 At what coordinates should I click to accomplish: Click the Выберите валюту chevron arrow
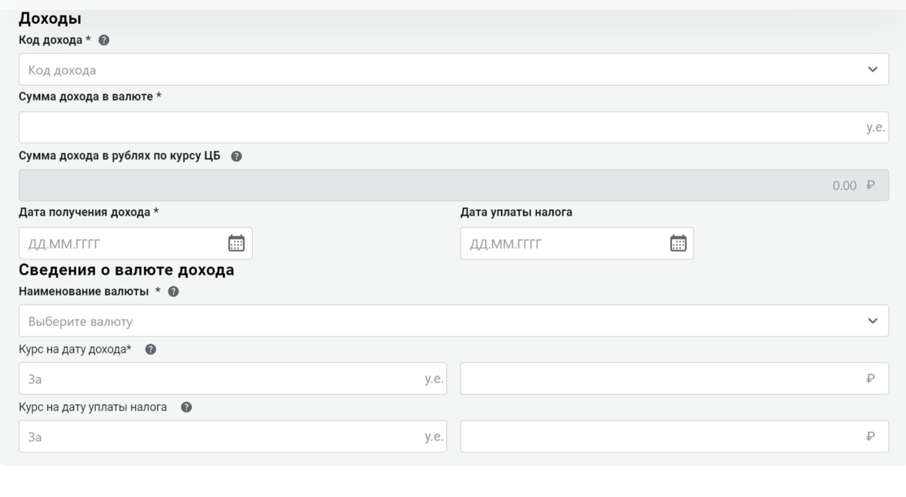click(873, 321)
